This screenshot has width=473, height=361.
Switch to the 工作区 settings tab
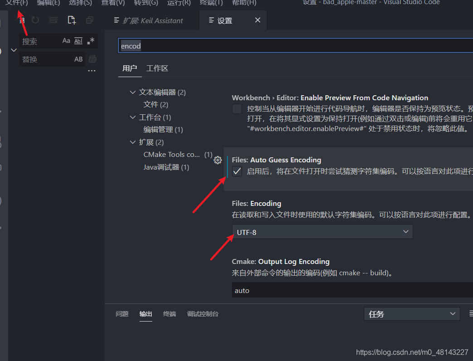click(157, 68)
